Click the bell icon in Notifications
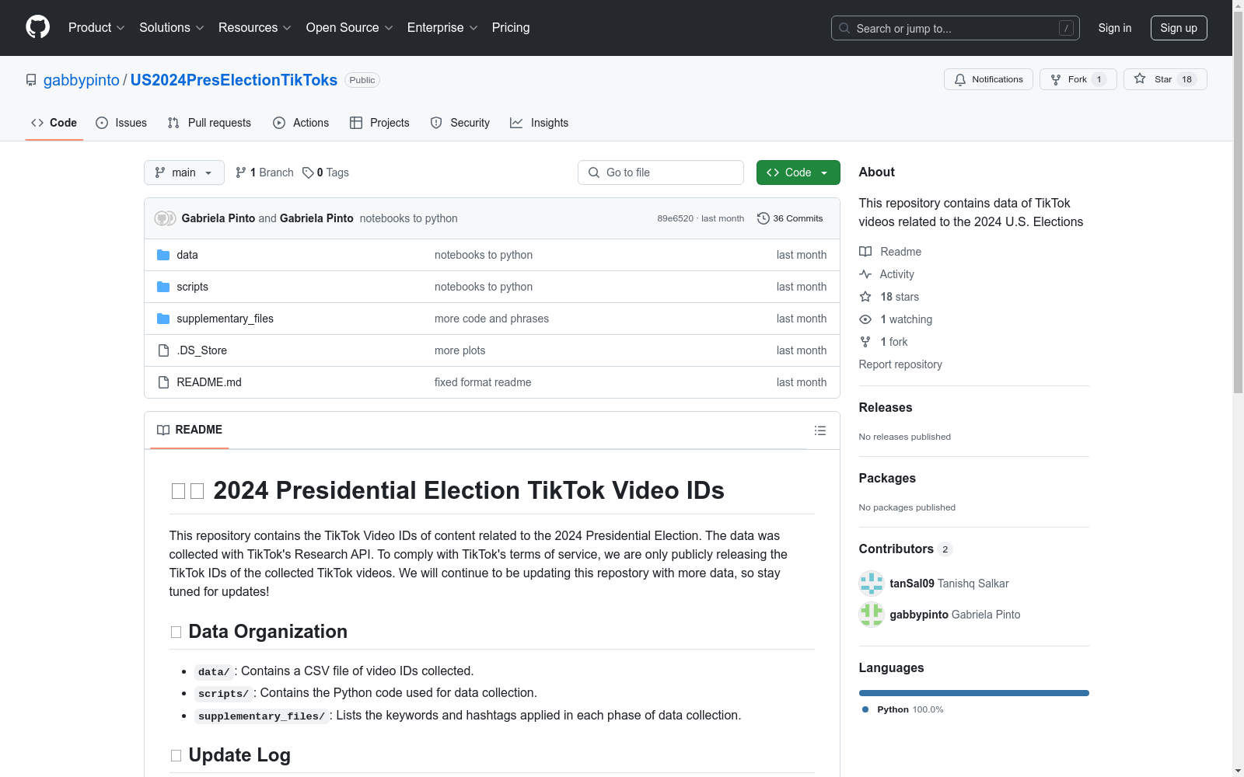The height and width of the screenshot is (777, 1244). (960, 79)
